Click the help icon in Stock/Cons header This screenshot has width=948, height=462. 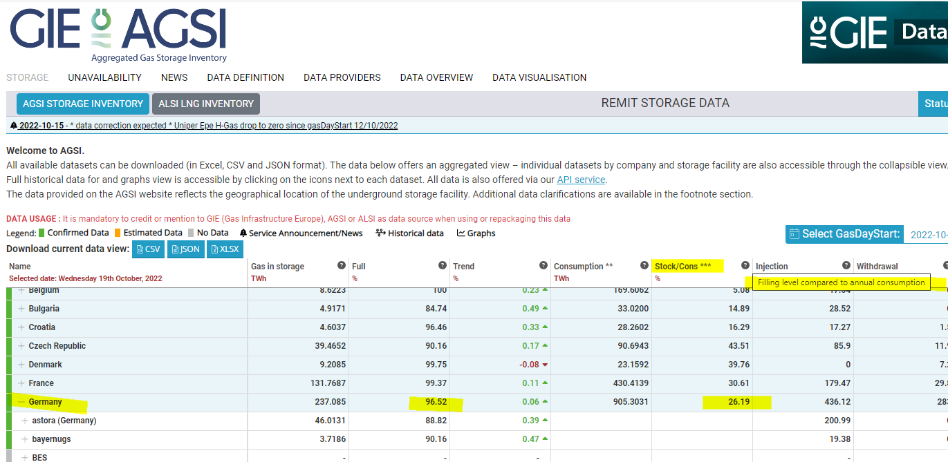click(x=745, y=265)
